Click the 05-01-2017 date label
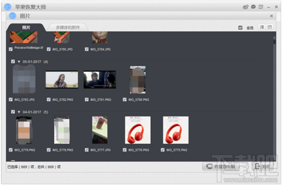 click(x=32, y=62)
